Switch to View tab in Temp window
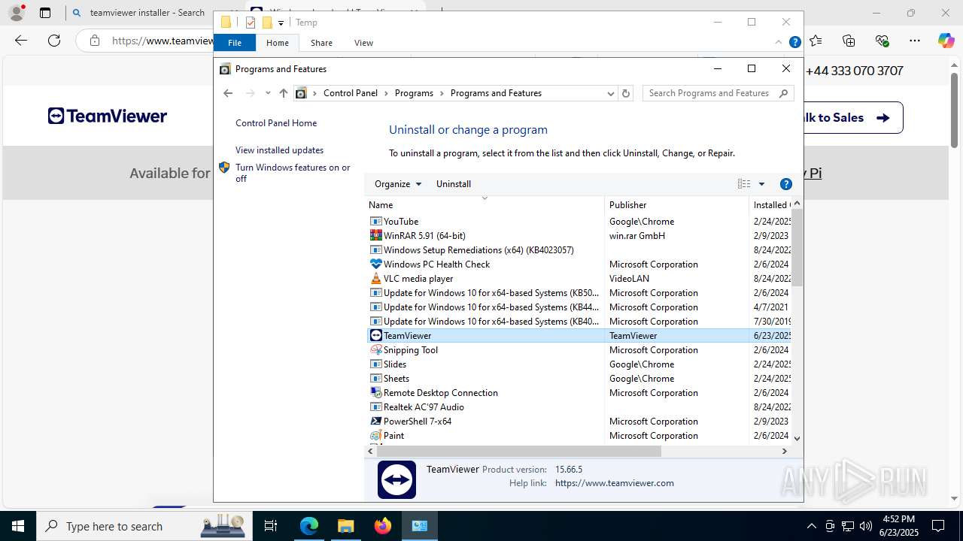963x541 pixels. [363, 43]
